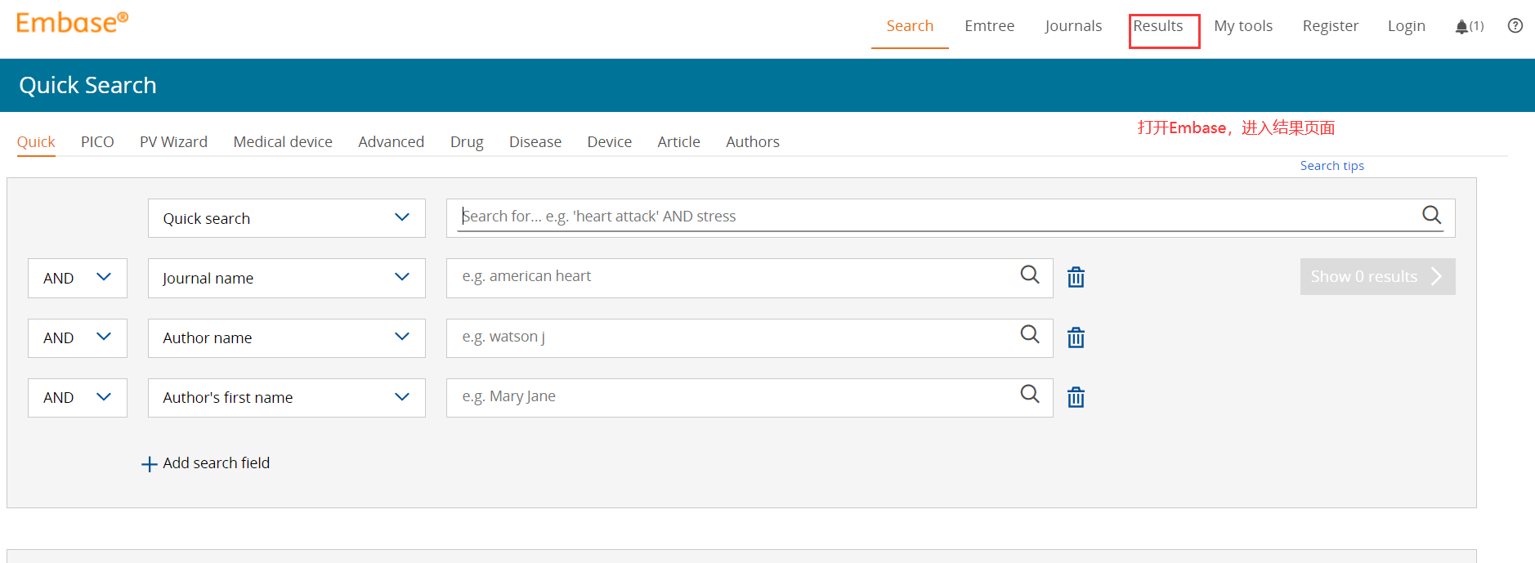1535x563 pixels.
Task: Click magnifier in main quick search field
Action: (1432, 215)
